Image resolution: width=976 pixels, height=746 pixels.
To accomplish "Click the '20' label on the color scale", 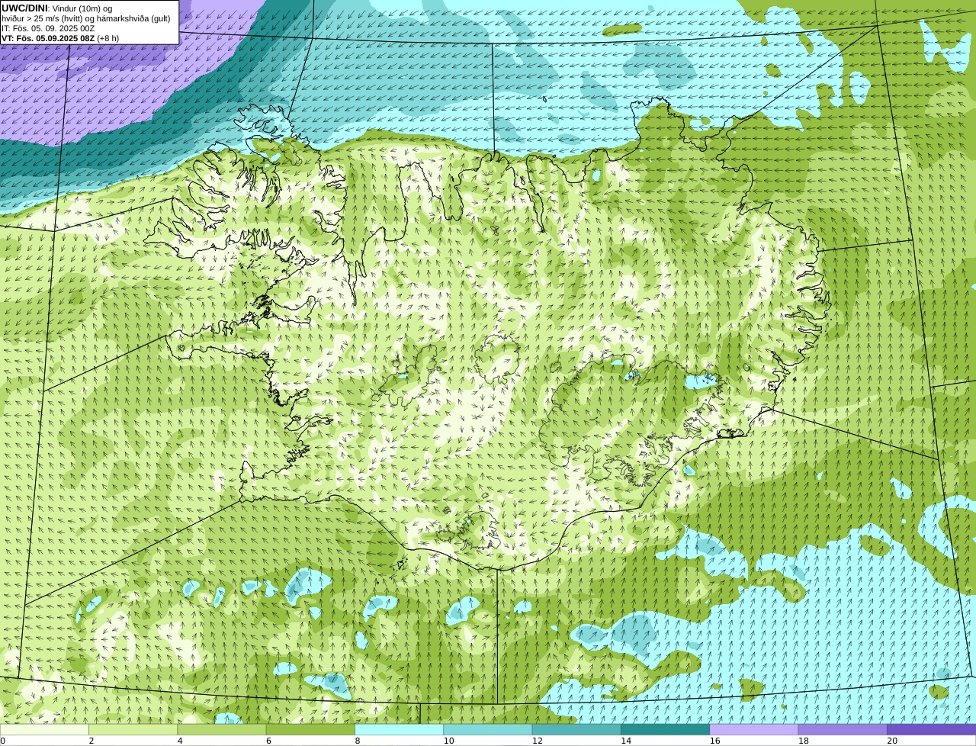I will pyautogui.click(x=892, y=741).
